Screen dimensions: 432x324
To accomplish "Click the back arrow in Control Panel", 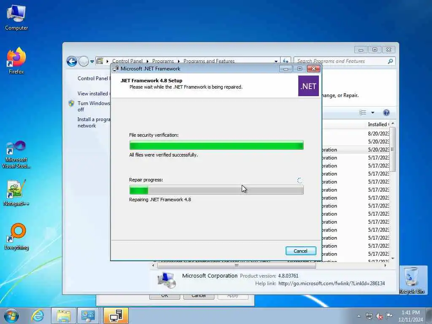I will [72, 61].
